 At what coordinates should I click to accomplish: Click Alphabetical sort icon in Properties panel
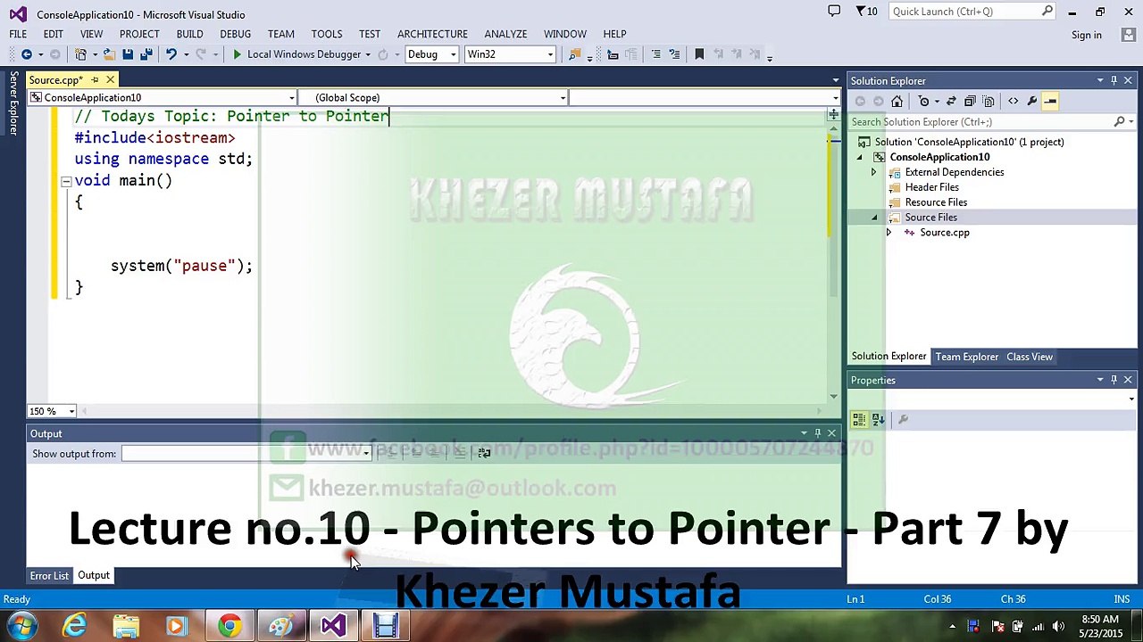pyautogui.click(x=878, y=419)
